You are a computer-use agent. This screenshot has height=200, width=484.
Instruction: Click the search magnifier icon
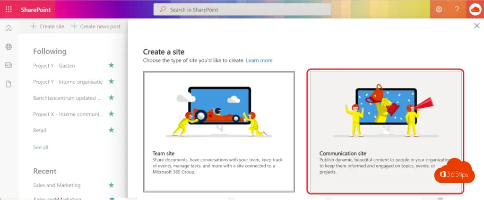point(163,9)
